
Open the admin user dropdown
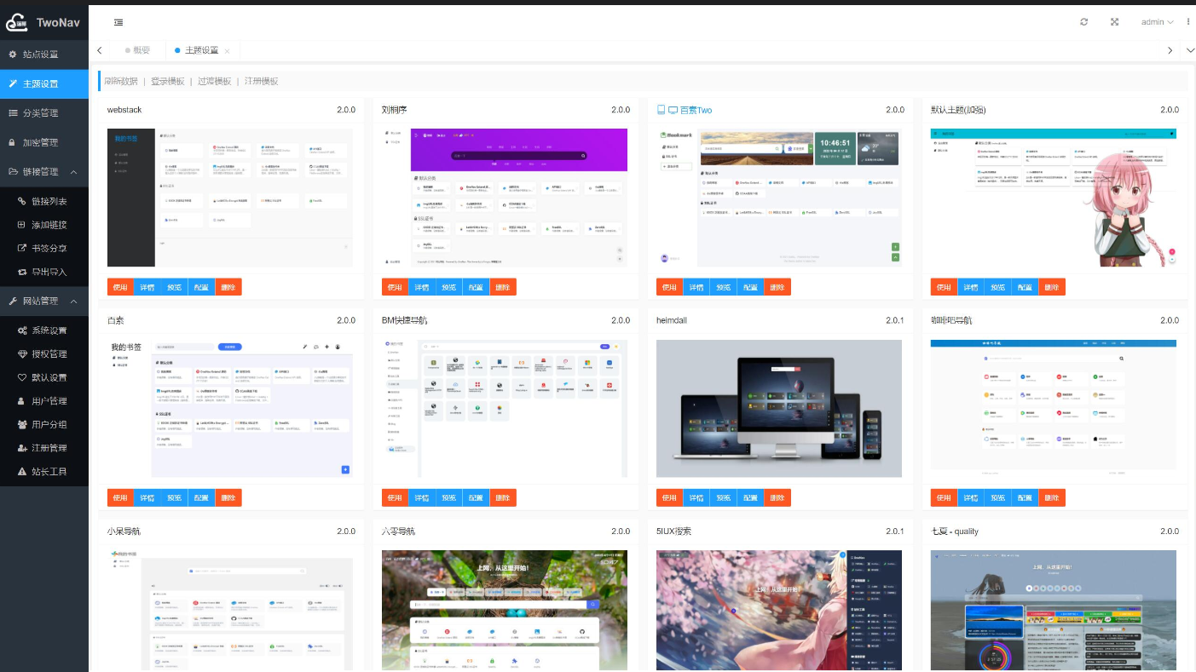(1157, 22)
